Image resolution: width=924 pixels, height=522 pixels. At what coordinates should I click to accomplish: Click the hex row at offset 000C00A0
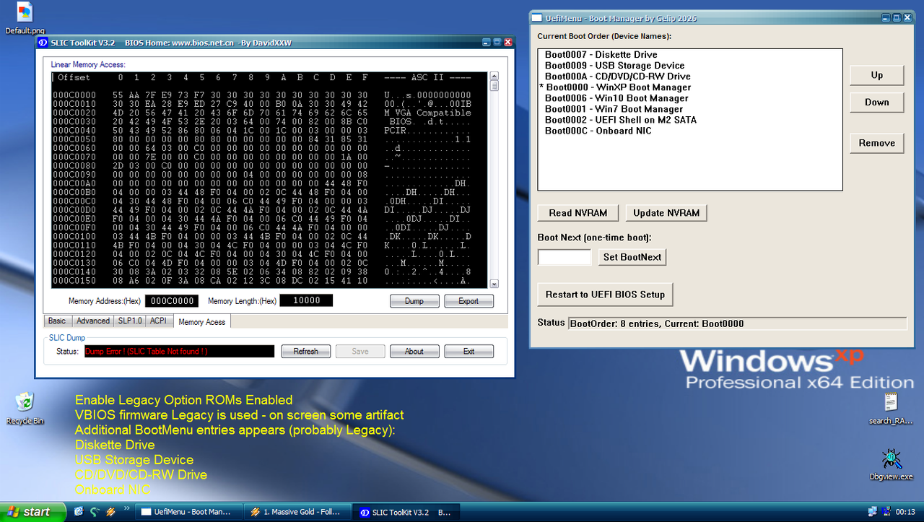click(262, 183)
